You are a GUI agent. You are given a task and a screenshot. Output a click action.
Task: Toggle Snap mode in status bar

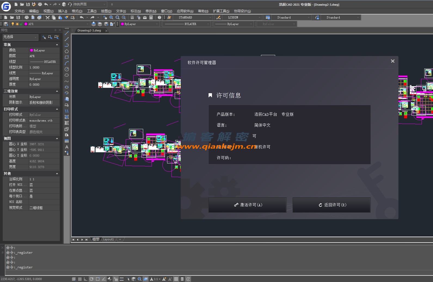coord(74,279)
